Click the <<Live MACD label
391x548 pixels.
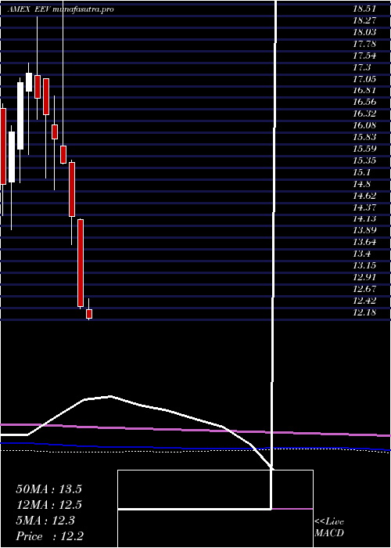329,528
